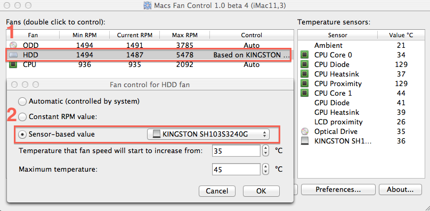Select the ODD fan row label
The height and width of the screenshot is (211, 430).
[30, 45]
